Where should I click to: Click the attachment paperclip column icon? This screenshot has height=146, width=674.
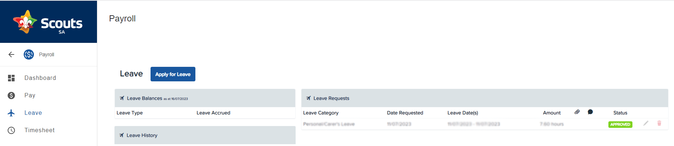tap(577, 112)
